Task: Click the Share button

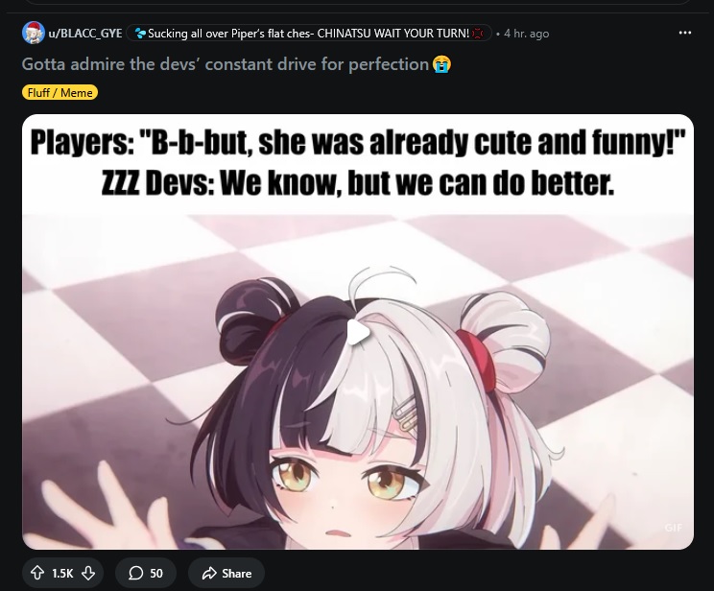Action: 226,573
